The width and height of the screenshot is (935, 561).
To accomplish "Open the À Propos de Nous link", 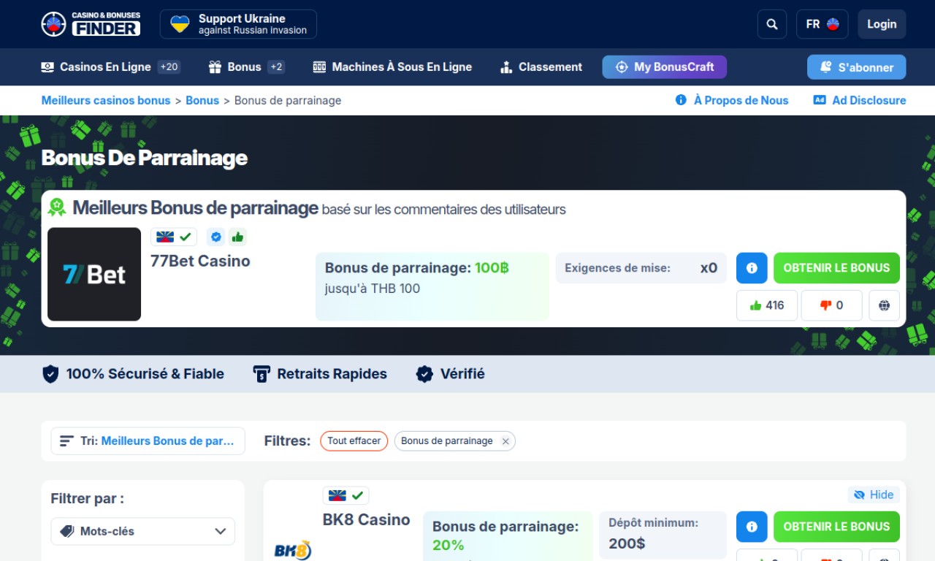I will click(x=732, y=101).
